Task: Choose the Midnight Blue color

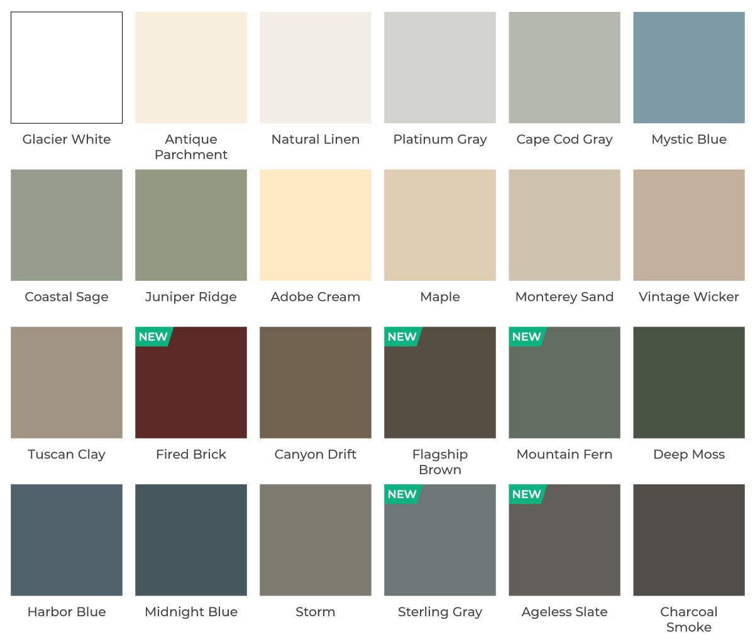Action: [190, 540]
